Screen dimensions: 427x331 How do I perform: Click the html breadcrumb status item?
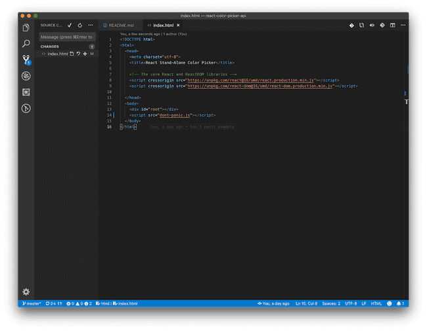tap(102, 303)
